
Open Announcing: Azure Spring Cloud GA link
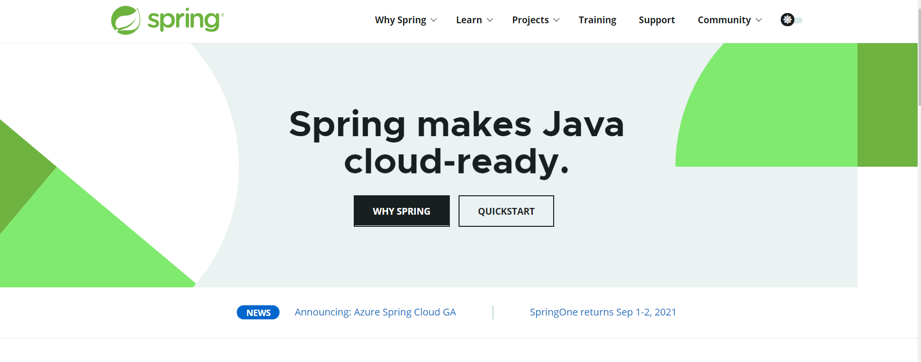375,312
